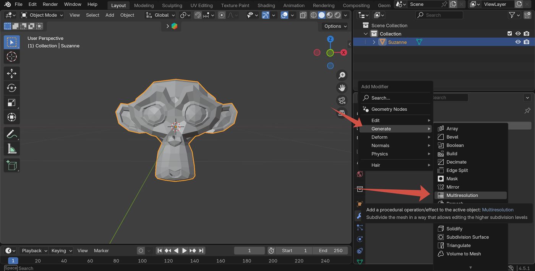Open the viewport Options dropdown

(x=335, y=26)
